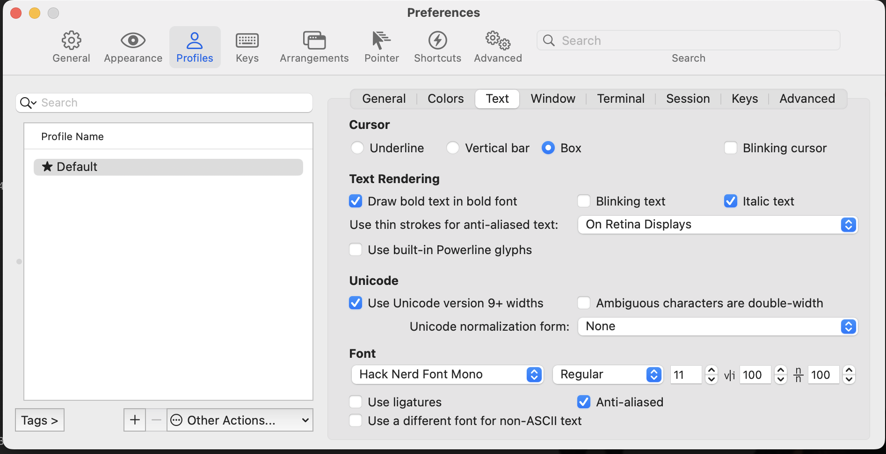Click the Tags > button

click(x=40, y=420)
